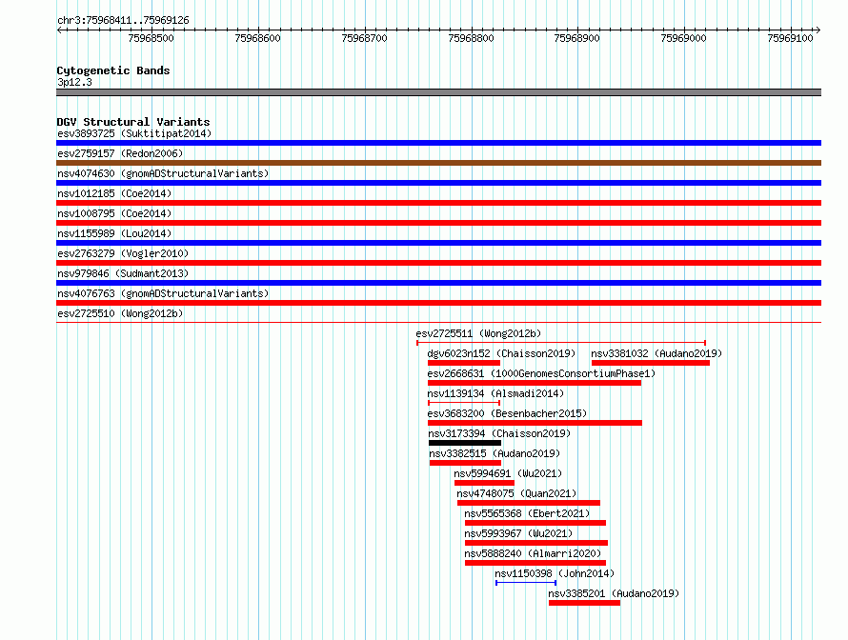The height and width of the screenshot is (640, 848).
Task: Click ruler position 75969000
Action: (x=683, y=38)
